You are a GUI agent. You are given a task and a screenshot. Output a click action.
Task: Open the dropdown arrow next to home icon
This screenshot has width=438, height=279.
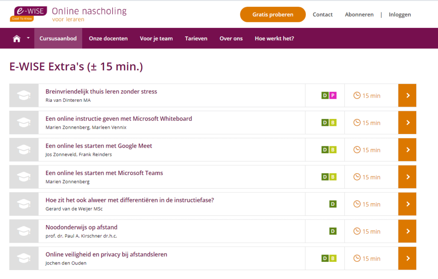28,38
